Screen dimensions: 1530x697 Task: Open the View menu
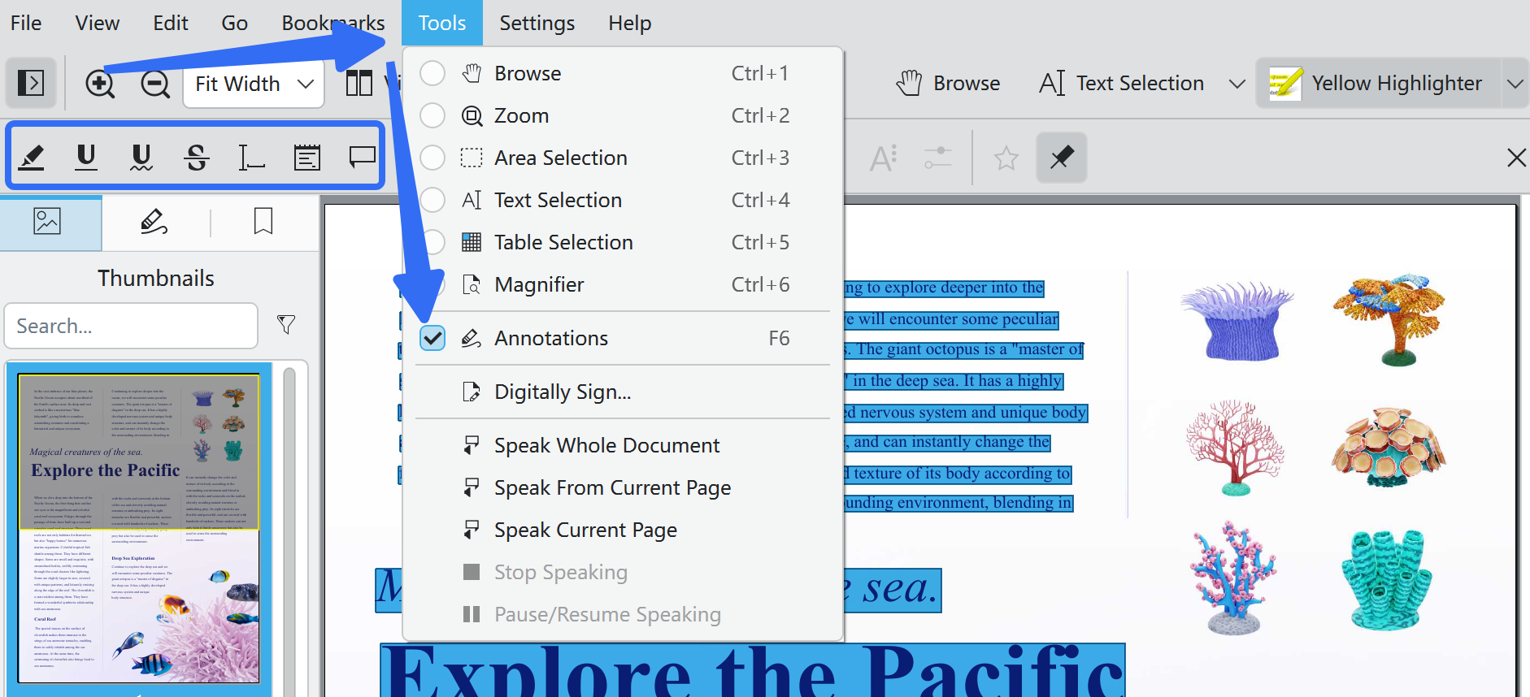(98, 23)
